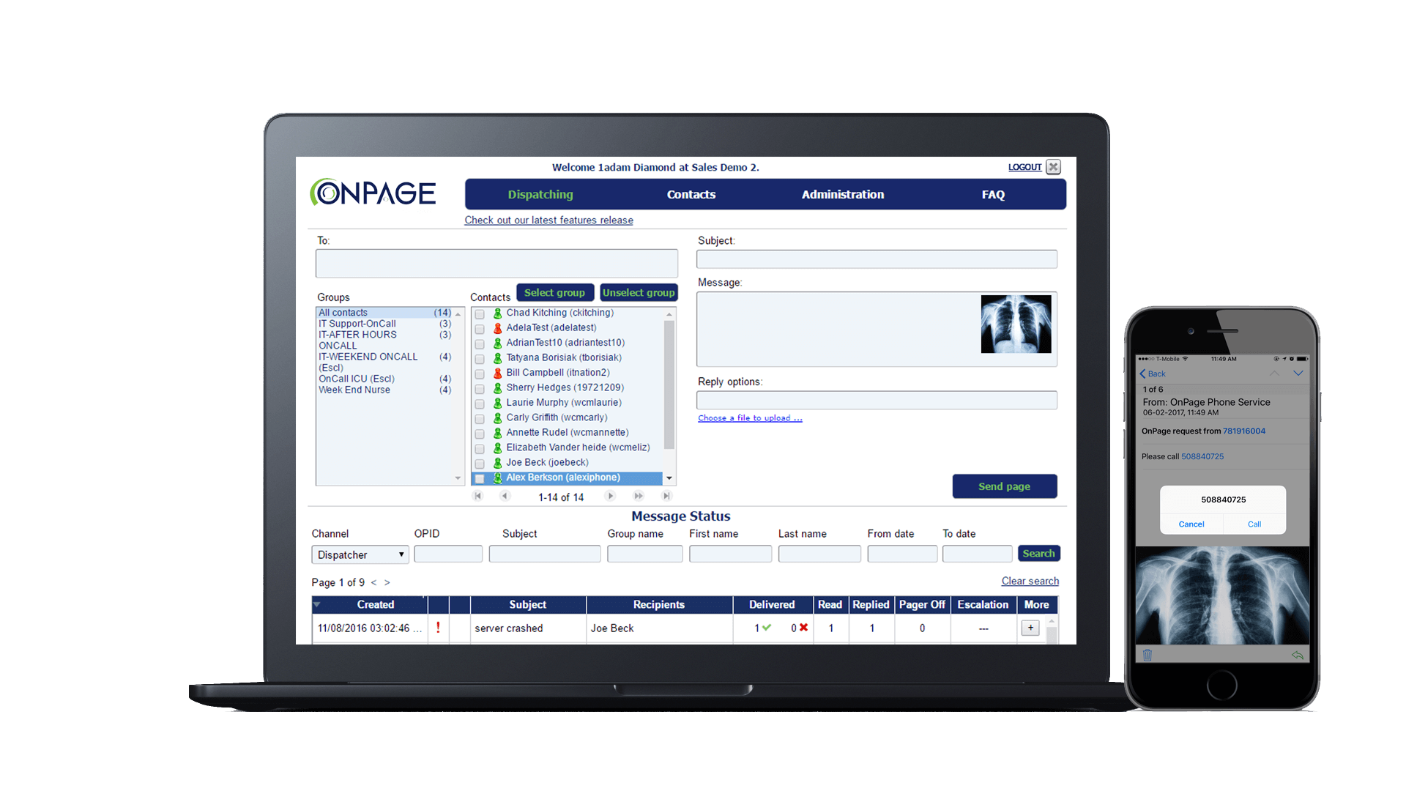
Task: Close session with X icon beside LOGOUT
Action: pos(1053,167)
